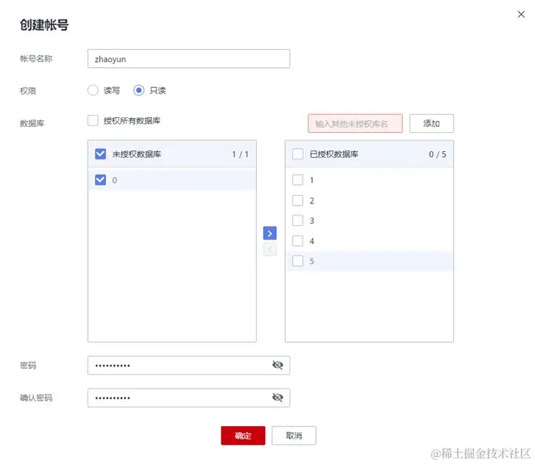The image size is (535, 464).
Task: Click the 确认密码 password field
Action: pos(189,397)
